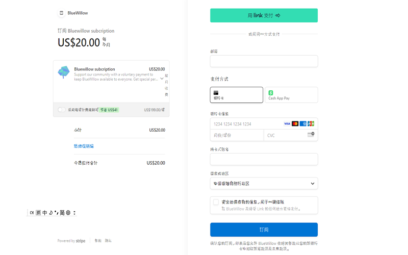Click the US$199.00 yearly price text
This screenshot has width=408, height=255.
(x=155, y=110)
